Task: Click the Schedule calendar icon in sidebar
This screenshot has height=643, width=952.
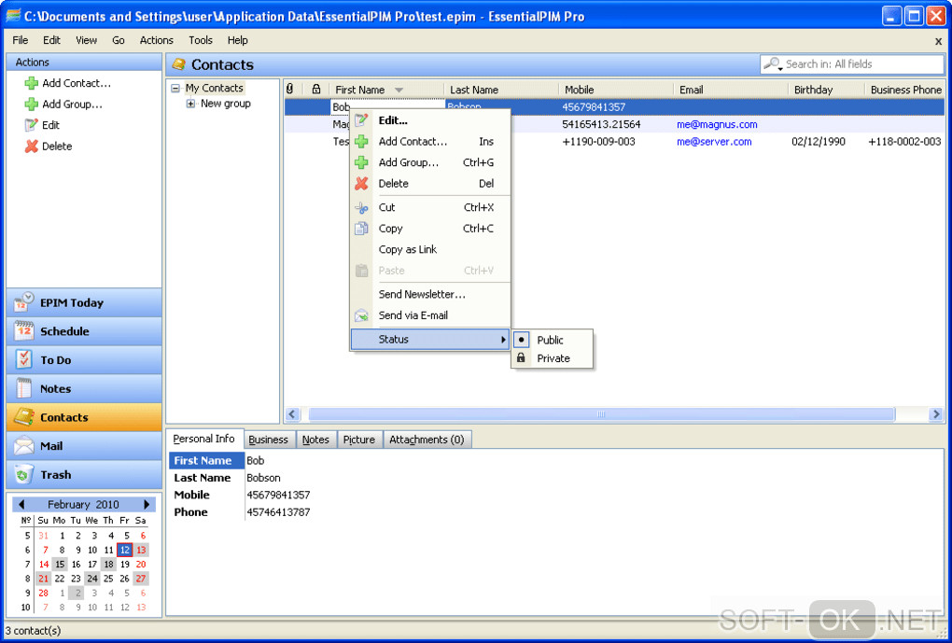Action: pyautogui.click(x=23, y=331)
